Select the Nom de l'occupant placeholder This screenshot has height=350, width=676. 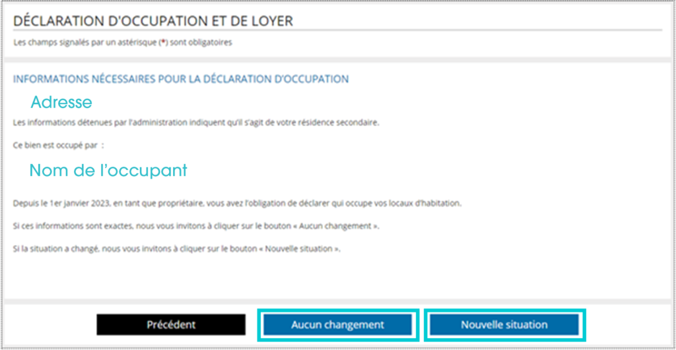click(x=108, y=171)
